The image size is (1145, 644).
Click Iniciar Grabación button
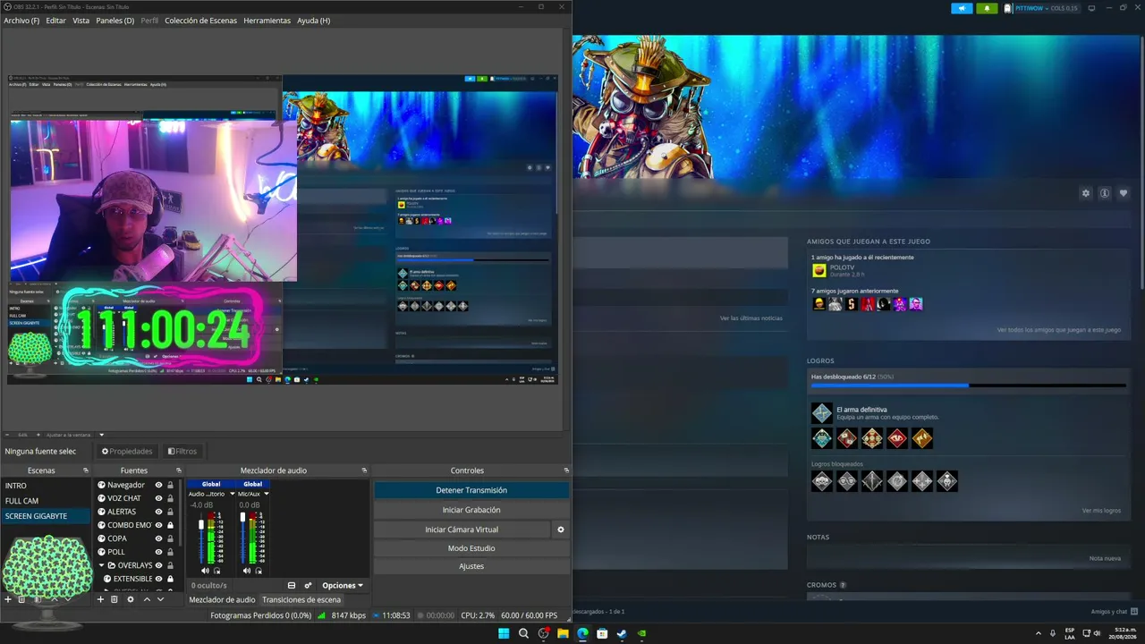pos(471,510)
